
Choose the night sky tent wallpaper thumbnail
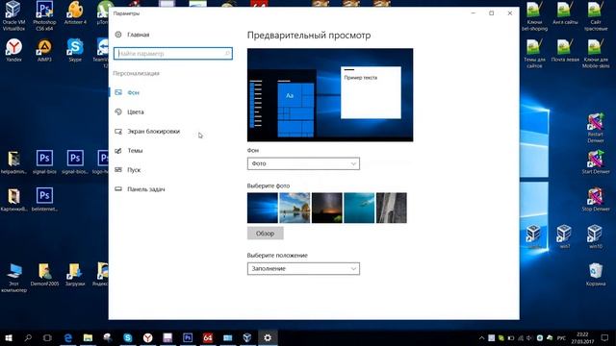[x=327, y=208]
